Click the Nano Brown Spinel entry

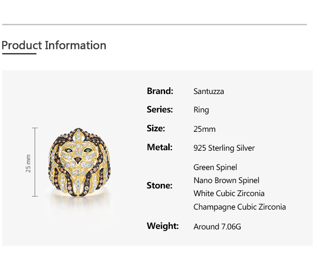[226, 180]
